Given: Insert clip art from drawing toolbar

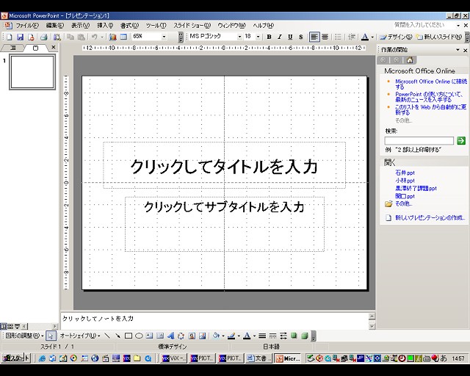Looking at the screenshot, I should coord(192,336).
